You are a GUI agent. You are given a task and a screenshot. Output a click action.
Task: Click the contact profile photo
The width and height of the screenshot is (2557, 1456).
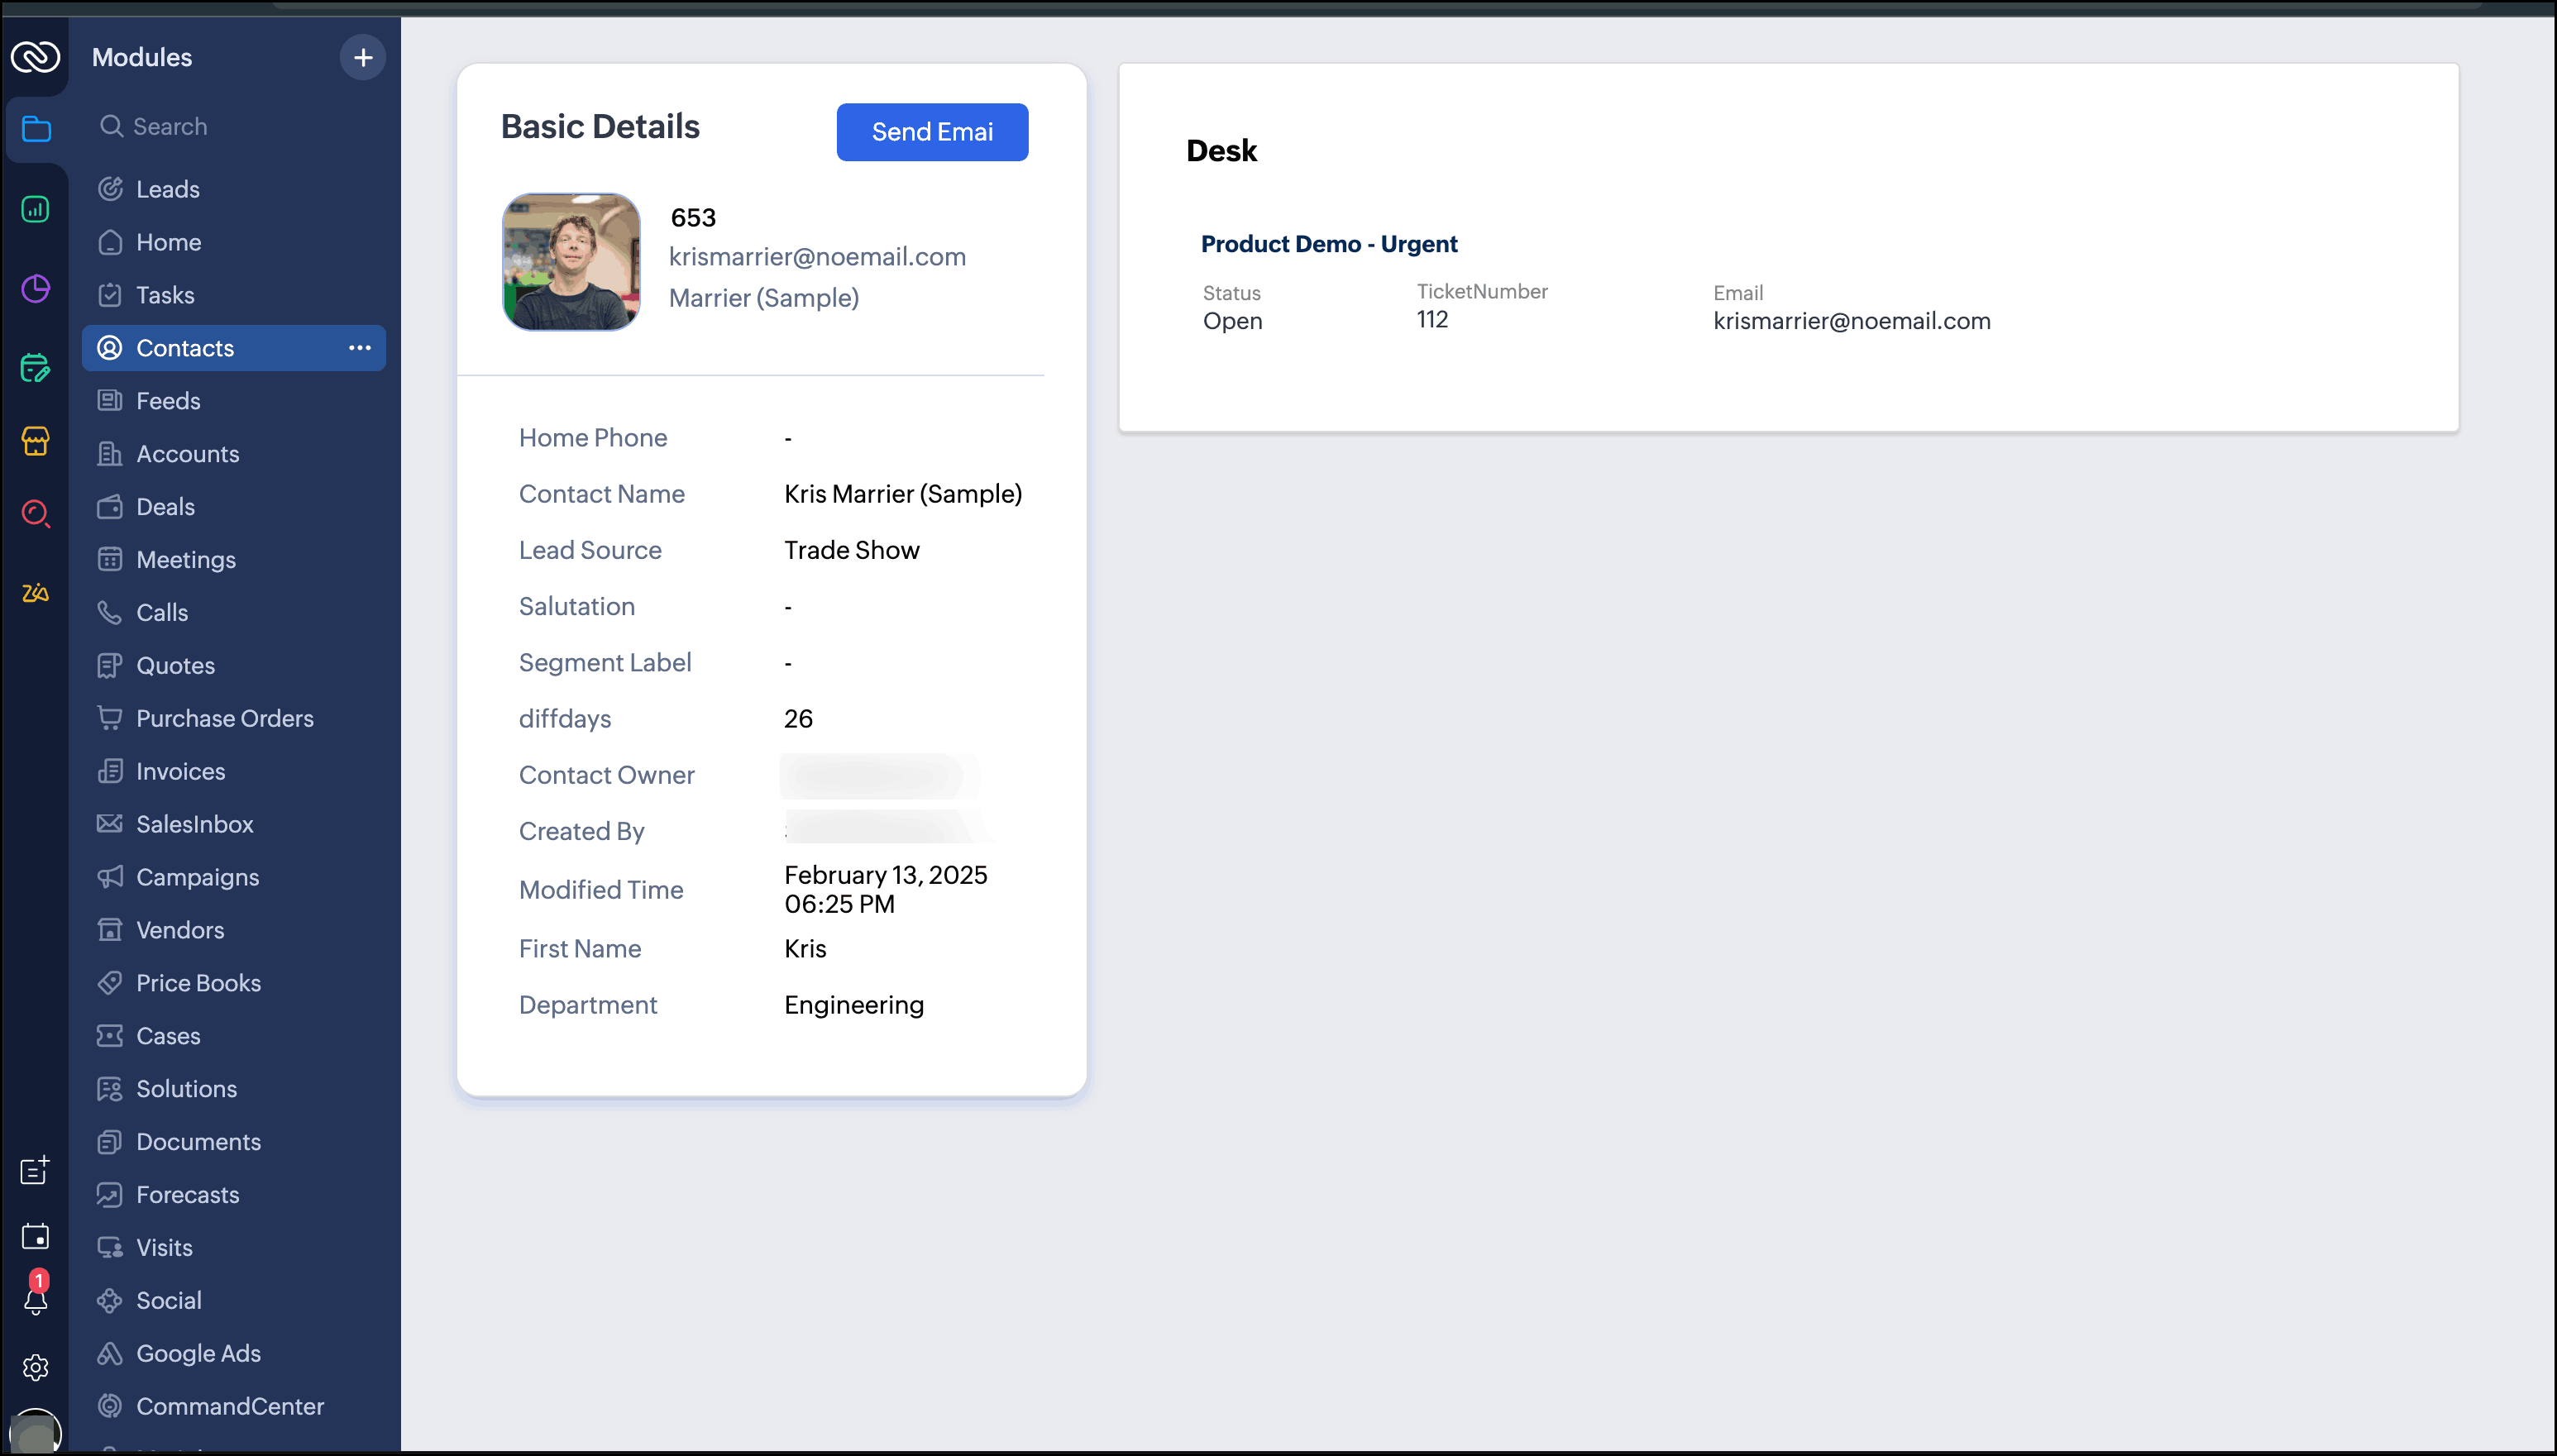point(570,262)
